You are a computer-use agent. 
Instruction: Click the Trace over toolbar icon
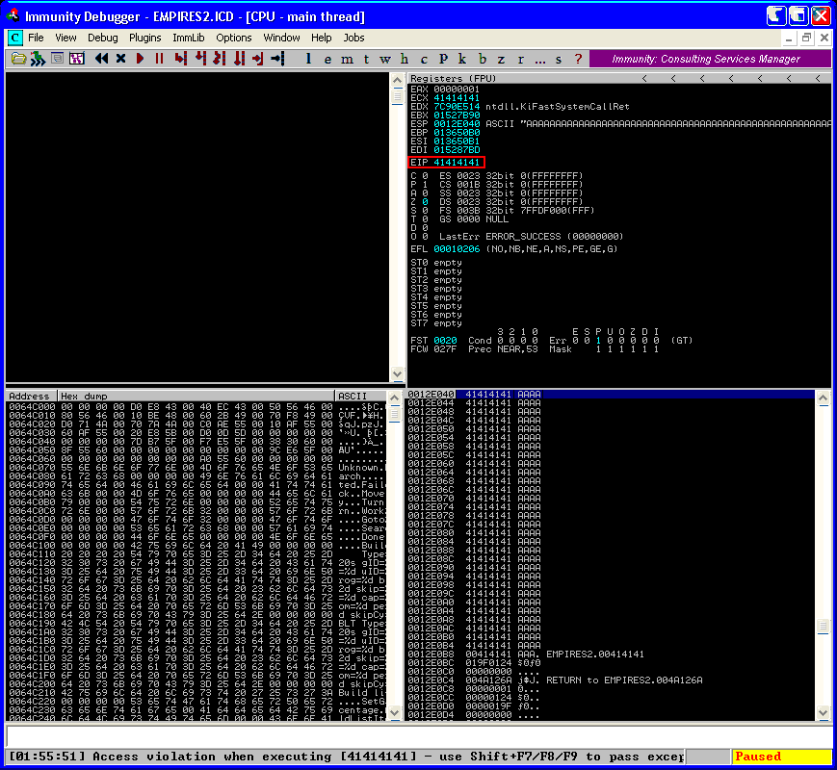(239, 59)
